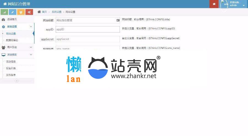Click the appID input field

point(88,29)
